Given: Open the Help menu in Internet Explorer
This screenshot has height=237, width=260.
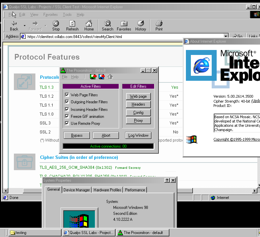Looking at the screenshot, I should click(x=80, y=15).
